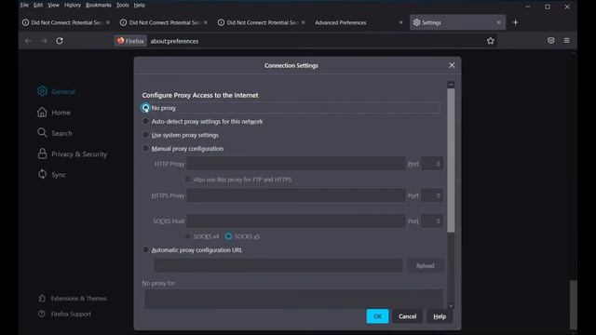Screen dimensions: 596x335
Task: Open the Help menu in menu bar
Action: coord(140,5)
